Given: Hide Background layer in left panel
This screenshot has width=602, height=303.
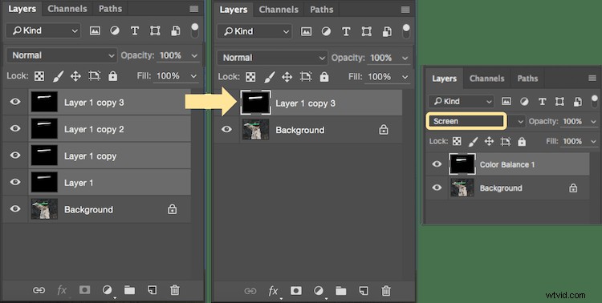Looking at the screenshot, I should point(15,208).
